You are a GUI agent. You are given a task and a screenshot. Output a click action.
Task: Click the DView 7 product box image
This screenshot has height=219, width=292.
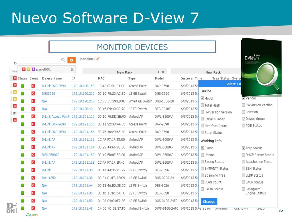261,67
